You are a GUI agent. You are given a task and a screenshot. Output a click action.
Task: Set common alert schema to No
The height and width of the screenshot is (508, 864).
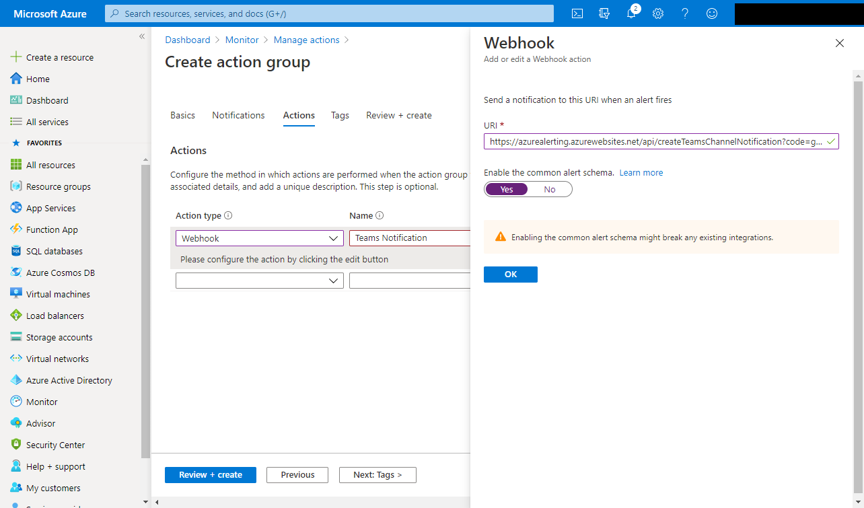pos(550,189)
